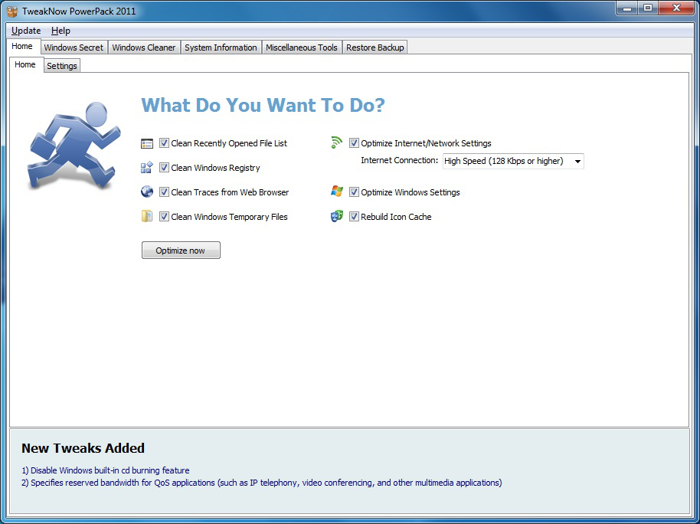Switch to the Windows Cleaner tab
The width and height of the screenshot is (700, 524).
coord(144,47)
